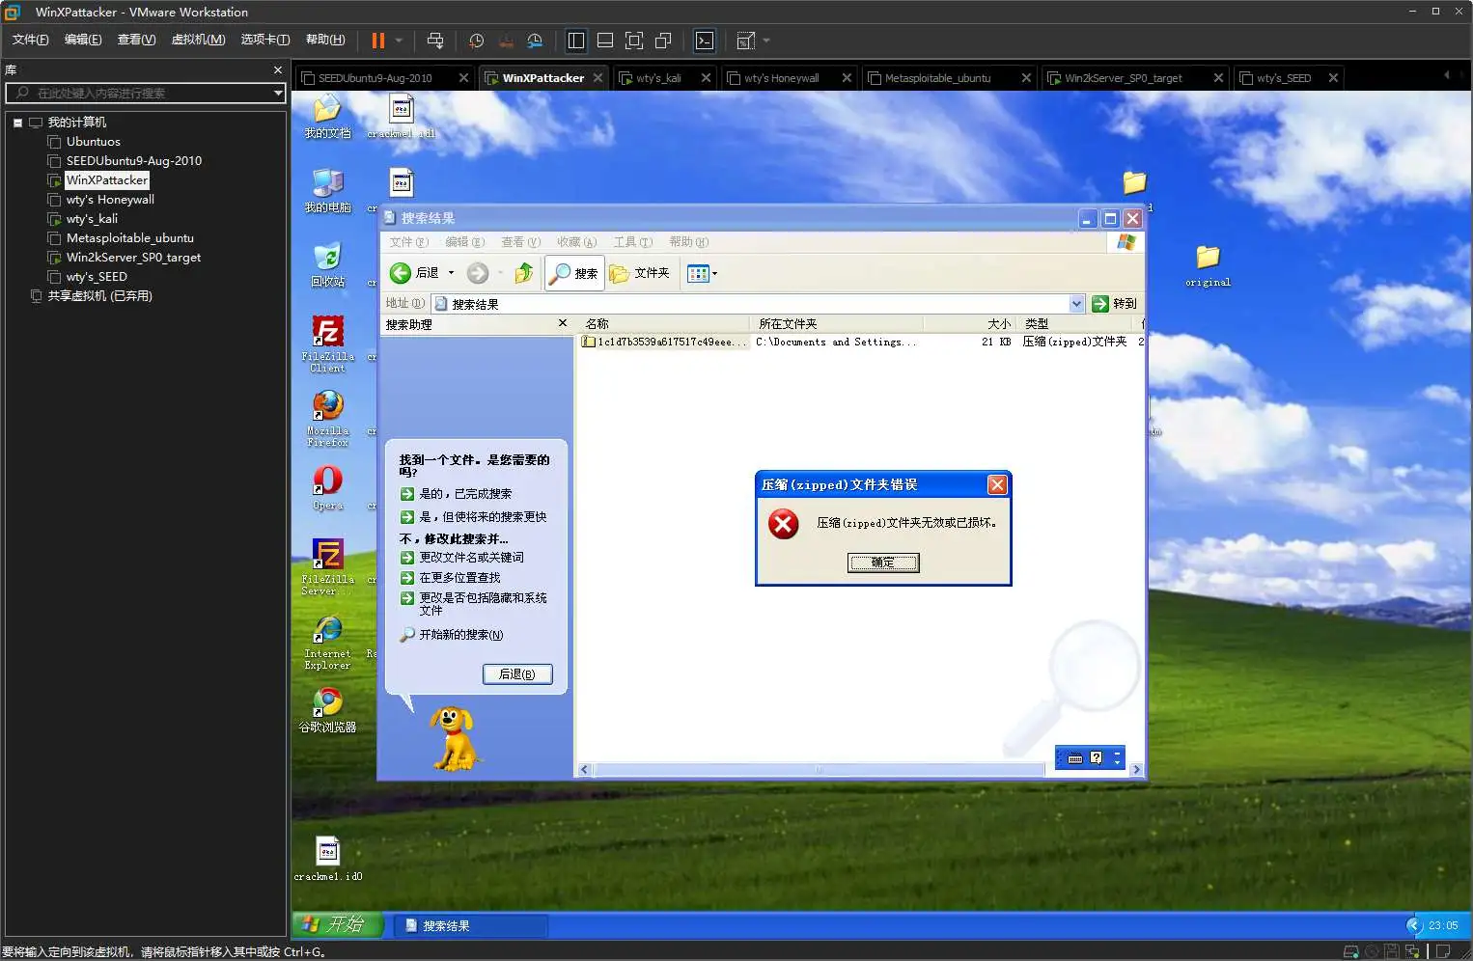Open the 虚拟机(M) menu
1473x961 pixels.
click(198, 40)
